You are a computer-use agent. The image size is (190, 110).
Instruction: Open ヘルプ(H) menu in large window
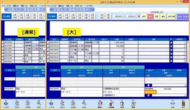tap(88, 6)
